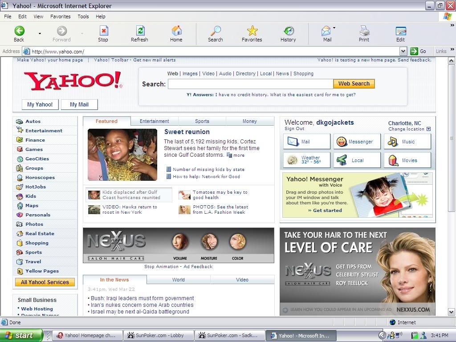Open the File menu
The image size is (456, 342).
tap(8, 16)
